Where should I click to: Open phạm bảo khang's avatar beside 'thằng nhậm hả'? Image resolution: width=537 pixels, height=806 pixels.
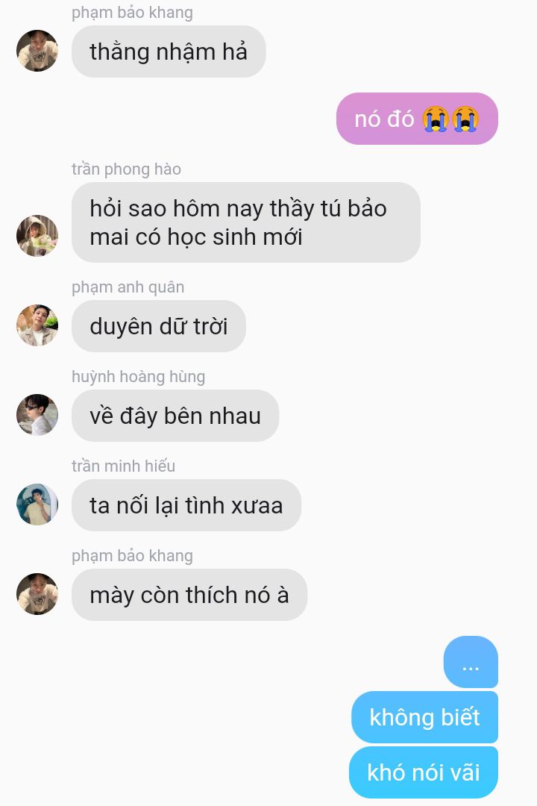37,51
